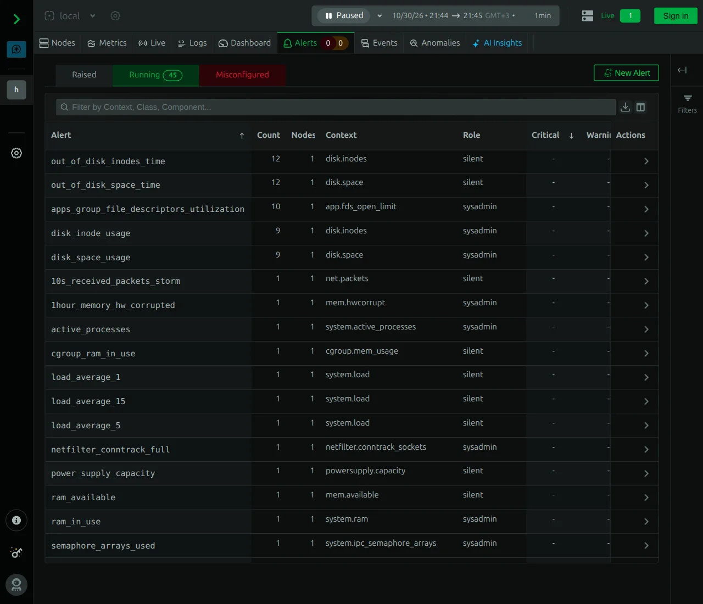Click the Context column header
Image resolution: width=703 pixels, height=604 pixels.
pyautogui.click(x=341, y=135)
